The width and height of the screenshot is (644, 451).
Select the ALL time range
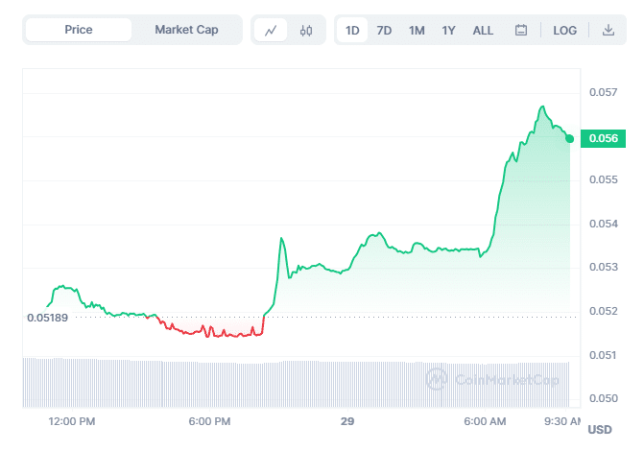point(483,31)
